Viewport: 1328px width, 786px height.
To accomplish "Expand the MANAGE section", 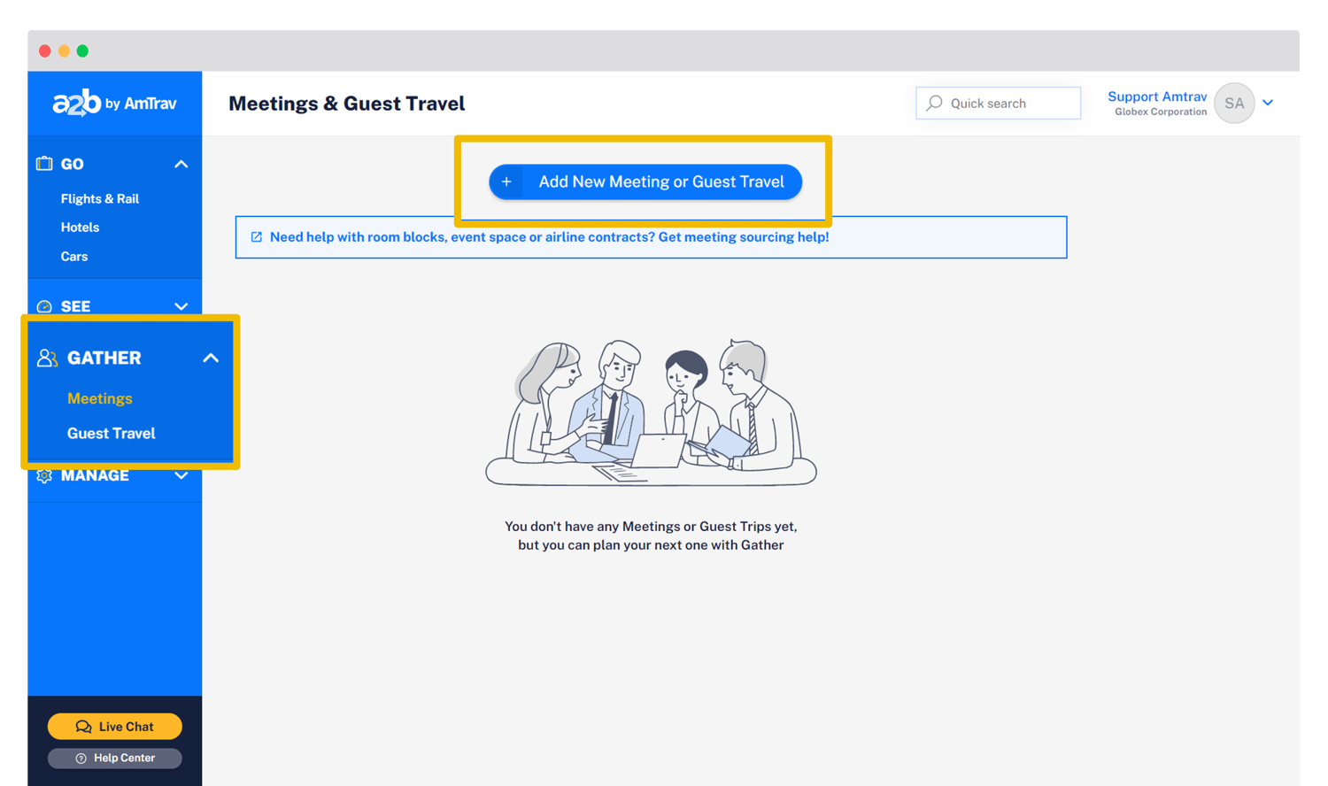I will pos(180,475).
